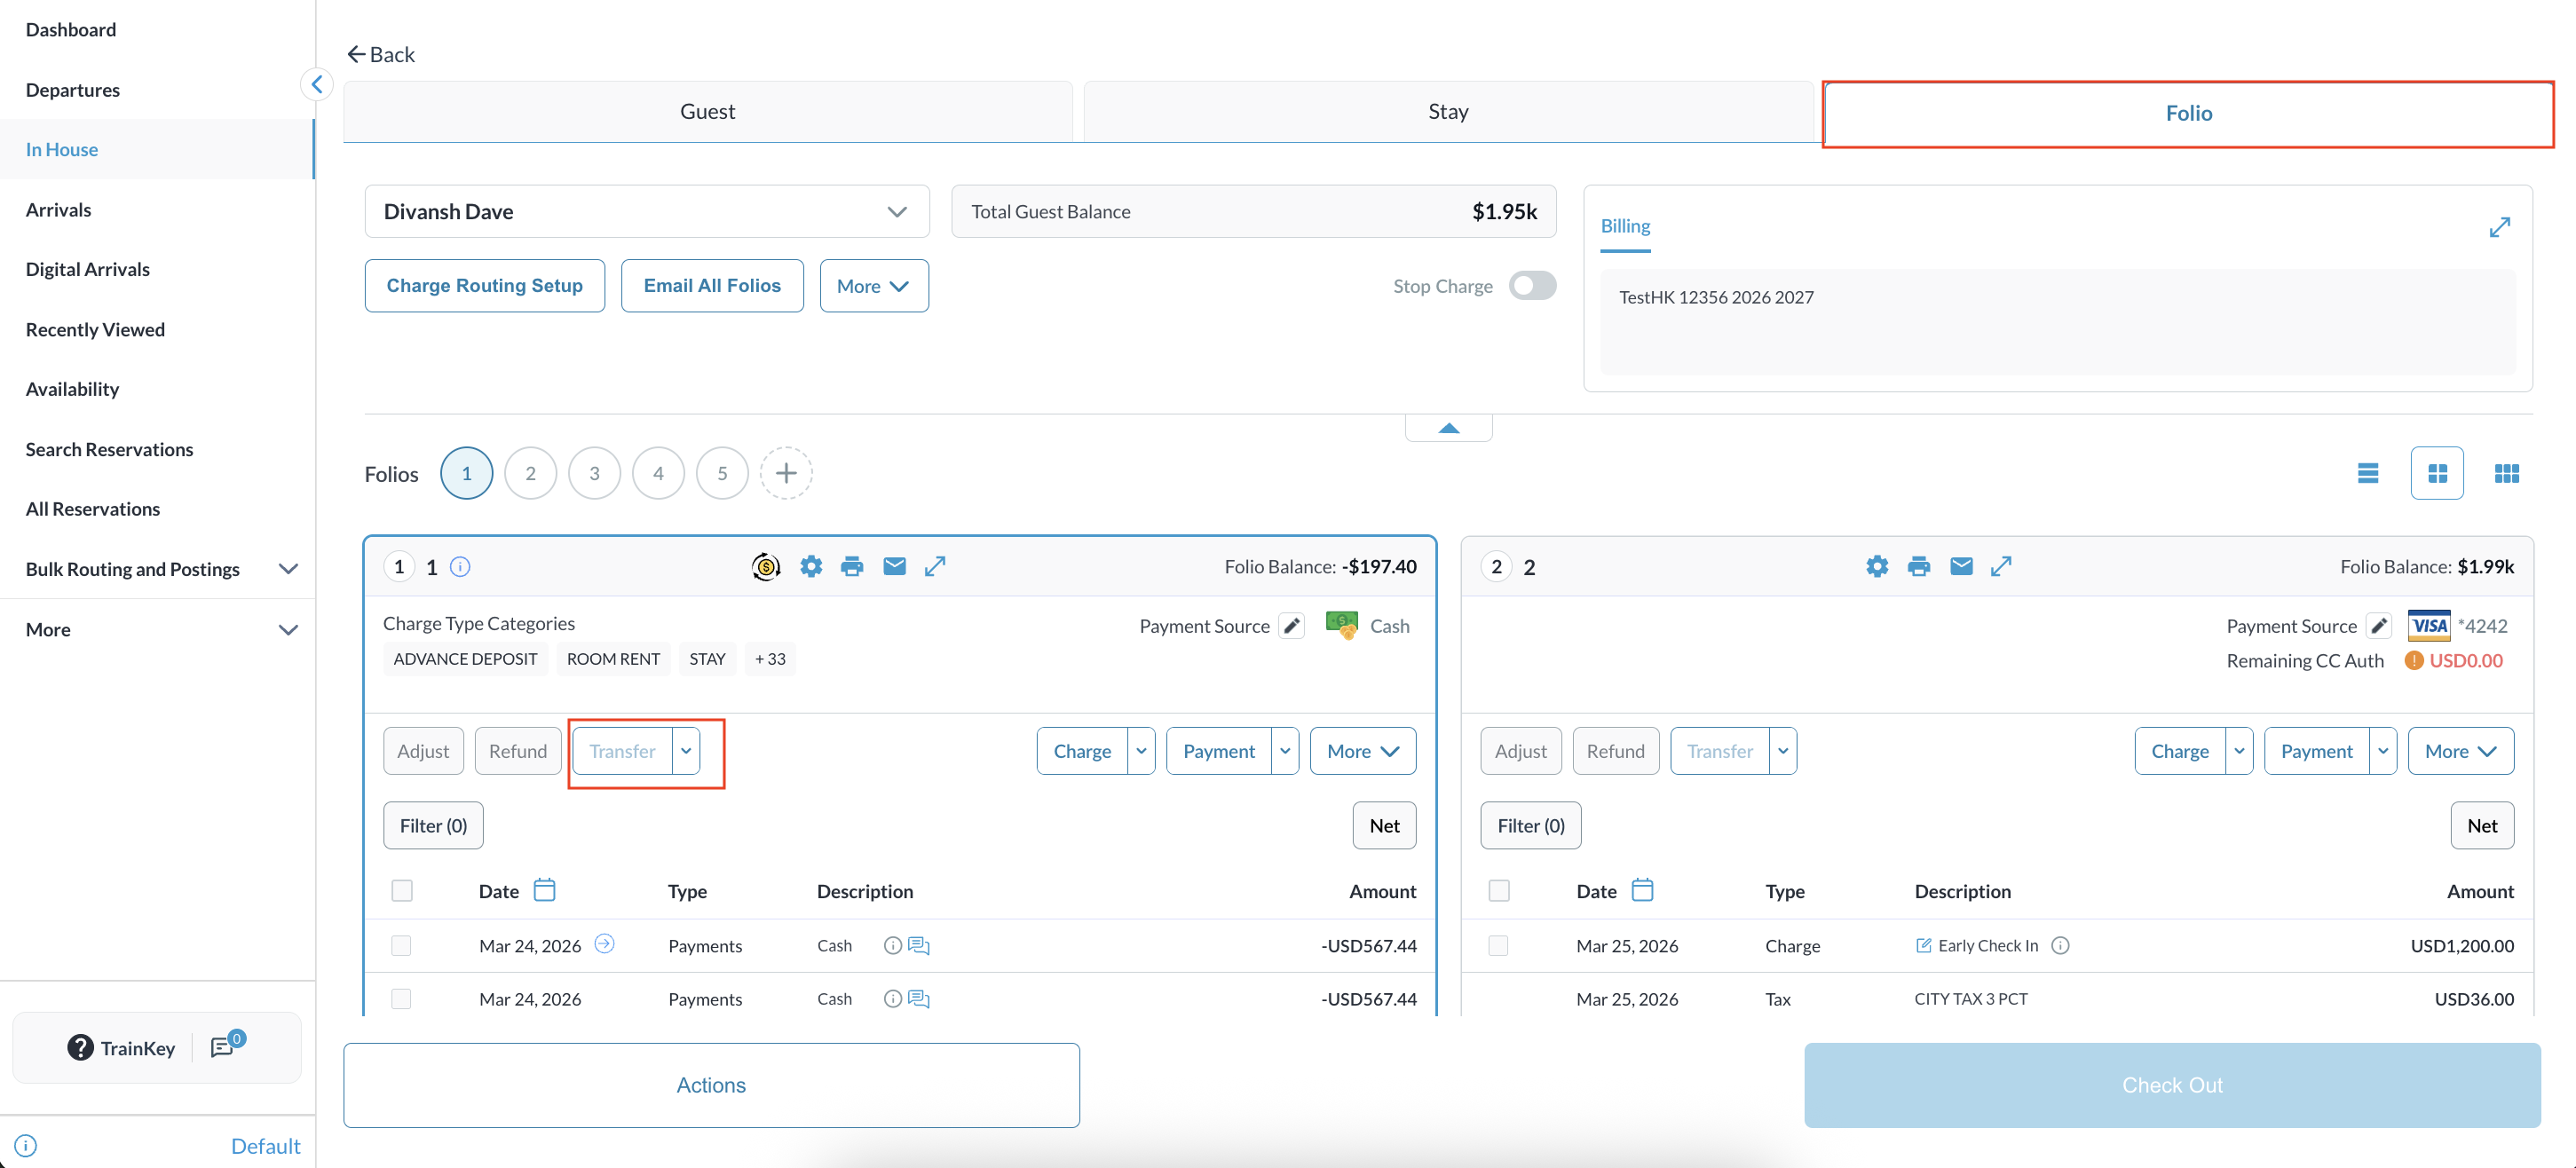Edit Payment Source pencil in folio 2
This screenshot has height=1168, width=2576.
[2379, 626]
